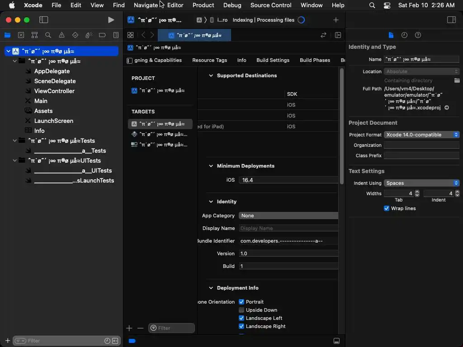Viewport: 463px width, 347px height.
Task: Show the Quick Help inspector icon
Action: pyautogui.click(x=418, y=35)
